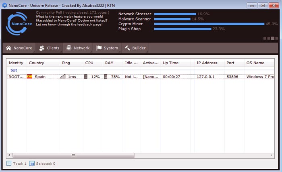Open the dropdown corner arrow on NanoCore tab

pyautogui.click(x=34, y=52)
